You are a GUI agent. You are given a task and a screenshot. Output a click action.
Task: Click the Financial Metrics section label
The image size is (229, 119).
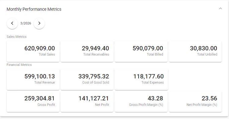pos(19,65)
